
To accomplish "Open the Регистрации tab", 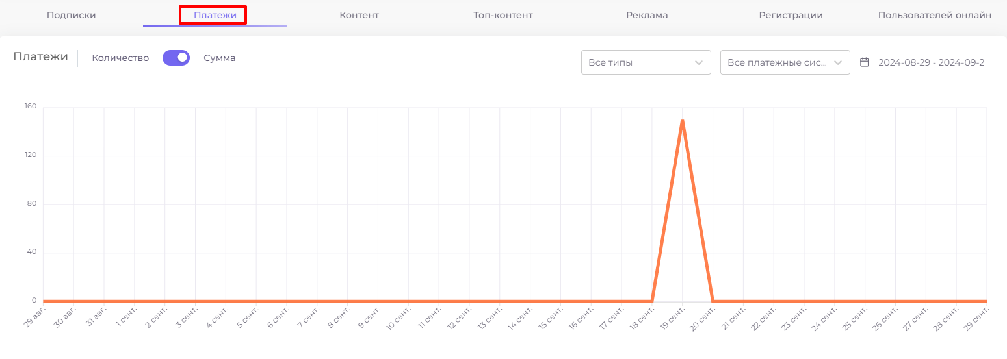I will 791,15.
